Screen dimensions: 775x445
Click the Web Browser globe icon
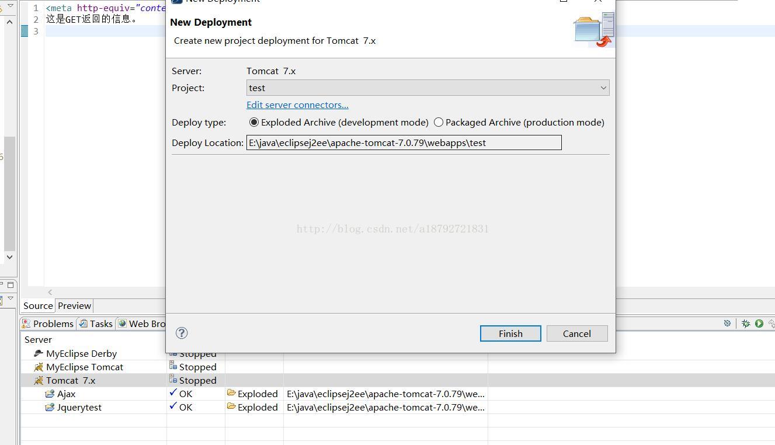122,324
